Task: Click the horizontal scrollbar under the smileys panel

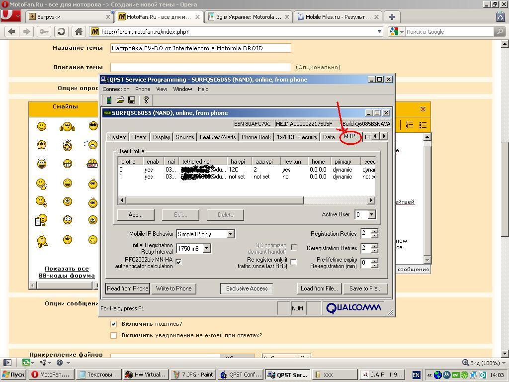Action: click(64, 285)
